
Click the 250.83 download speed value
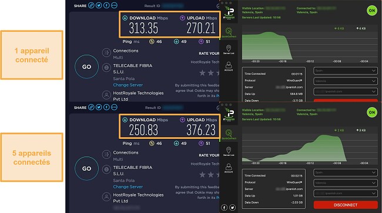(x=143, y=130)
